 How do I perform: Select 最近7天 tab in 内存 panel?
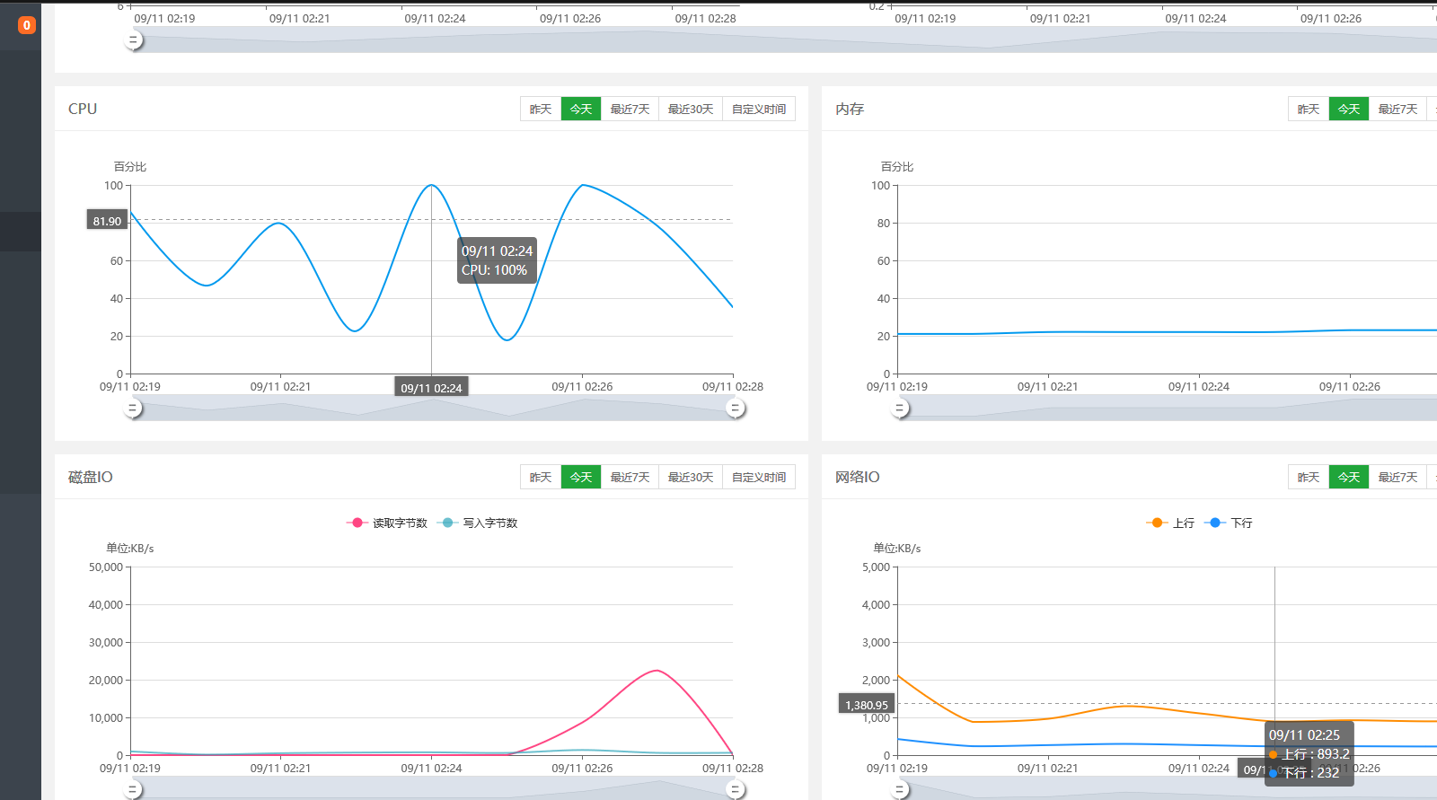[x=1397, y=109]
